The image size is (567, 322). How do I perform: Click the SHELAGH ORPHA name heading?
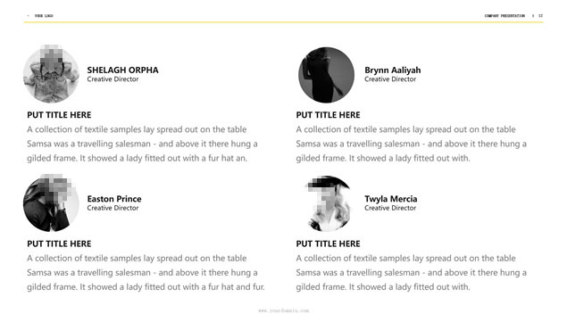click(122, 70)
